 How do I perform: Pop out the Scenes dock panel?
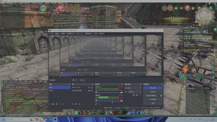(69, 84)
